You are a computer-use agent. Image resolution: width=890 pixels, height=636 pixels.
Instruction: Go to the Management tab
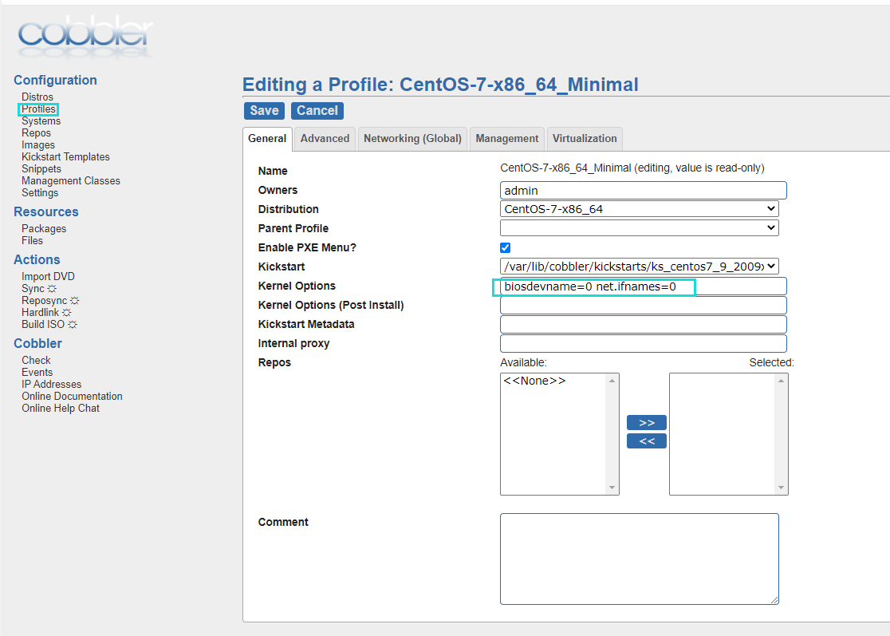coord(506,139)
